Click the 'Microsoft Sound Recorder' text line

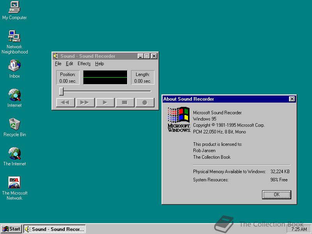click(x=217, y=113)
